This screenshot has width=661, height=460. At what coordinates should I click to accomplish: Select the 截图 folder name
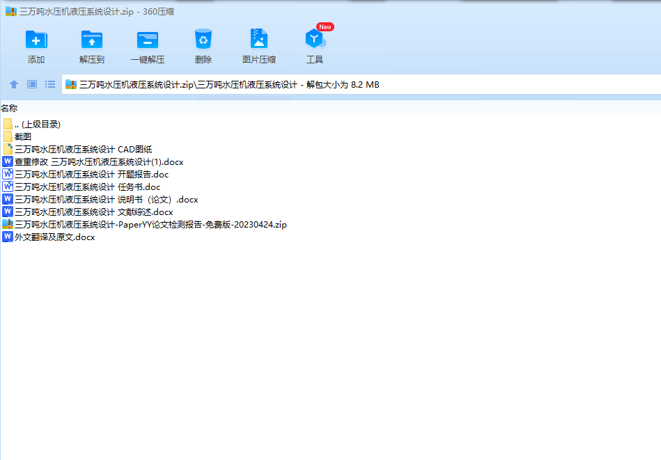(x=23, y=136)
